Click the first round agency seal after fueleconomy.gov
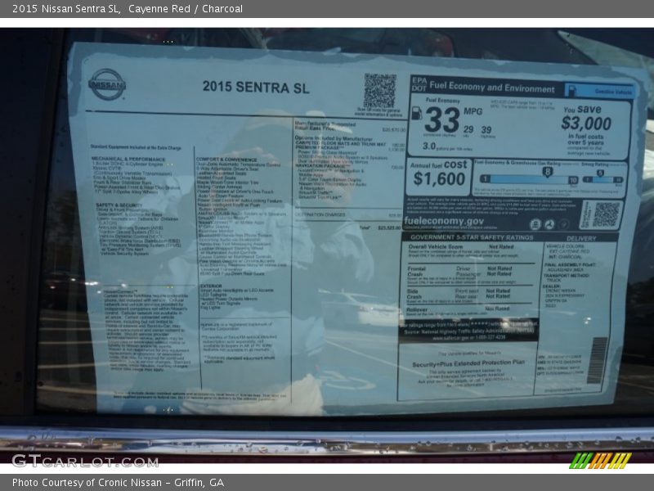This screenshot has width=654, height=491. [535, 224]
